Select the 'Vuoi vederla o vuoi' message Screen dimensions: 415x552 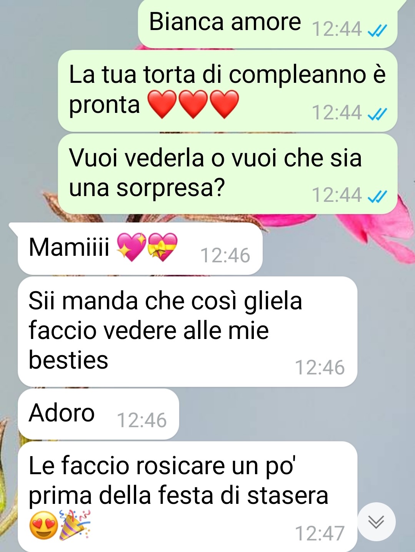(x=228, y=174)
